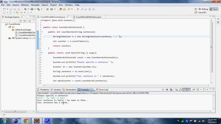Select the Java perspective button
The height and width of the screenshot is (124, 221).
214,9
